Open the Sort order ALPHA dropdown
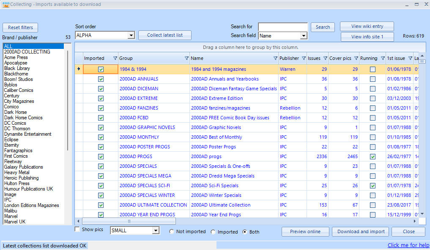Image resolution: width=430 pixels, height=250 pixels. click(131, 35)
